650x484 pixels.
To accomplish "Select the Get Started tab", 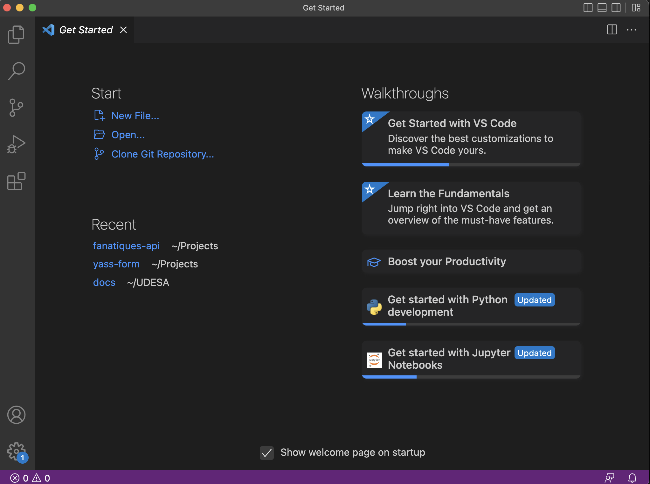I will click(x=85, y=30).
